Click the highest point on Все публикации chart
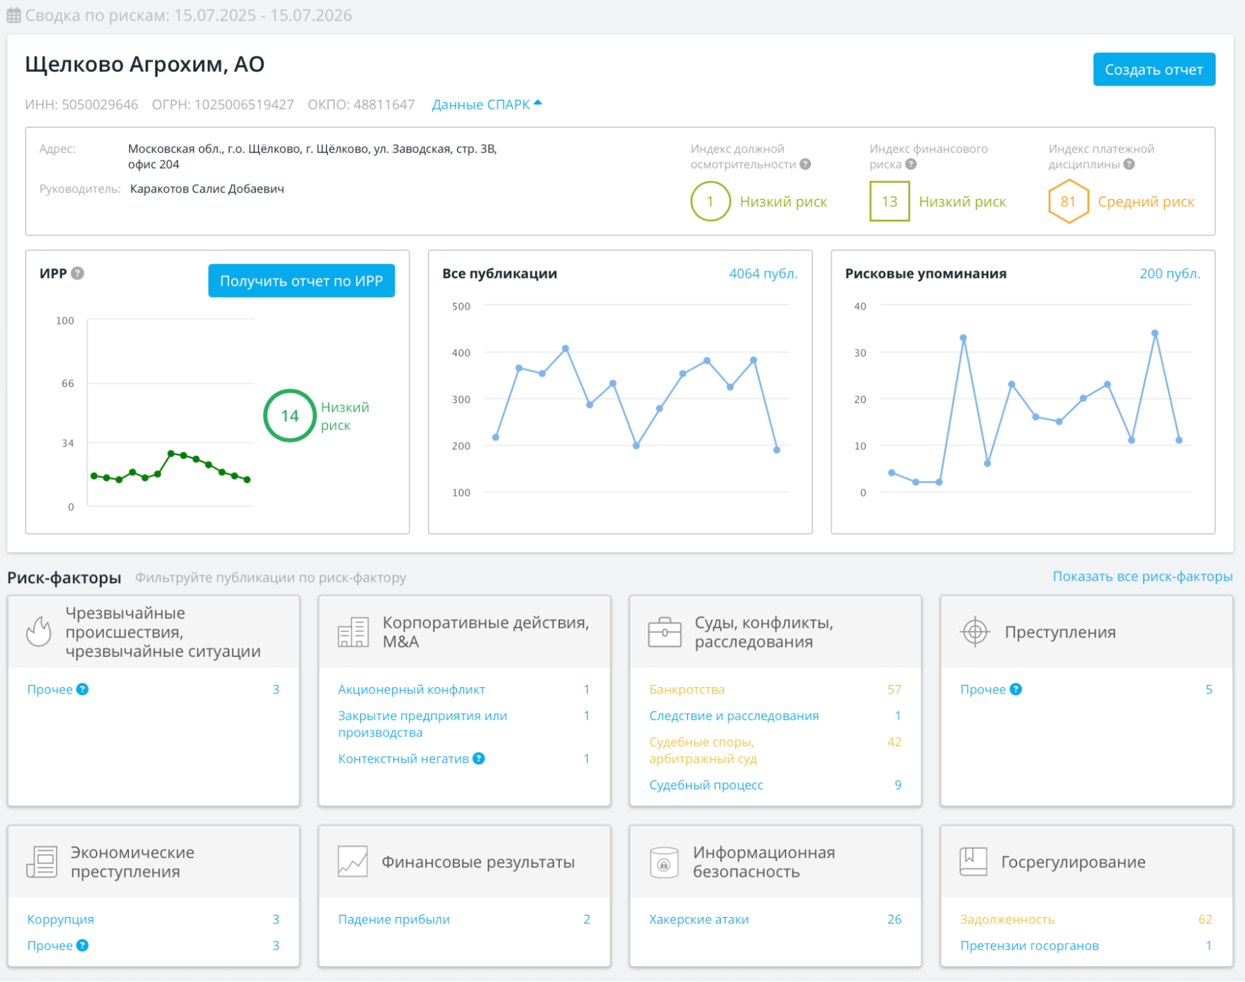This screenshot has width=1245, height=982. point(566,348)
